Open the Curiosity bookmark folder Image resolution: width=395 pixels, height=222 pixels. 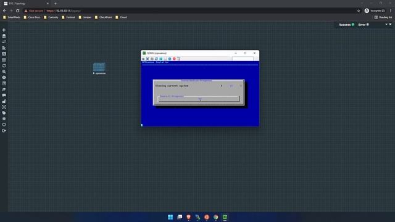click(51, 17)
